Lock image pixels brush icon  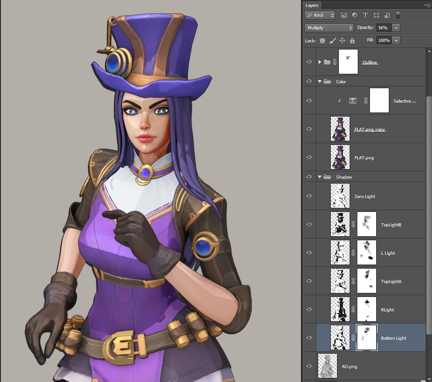[x=333, y=41]
